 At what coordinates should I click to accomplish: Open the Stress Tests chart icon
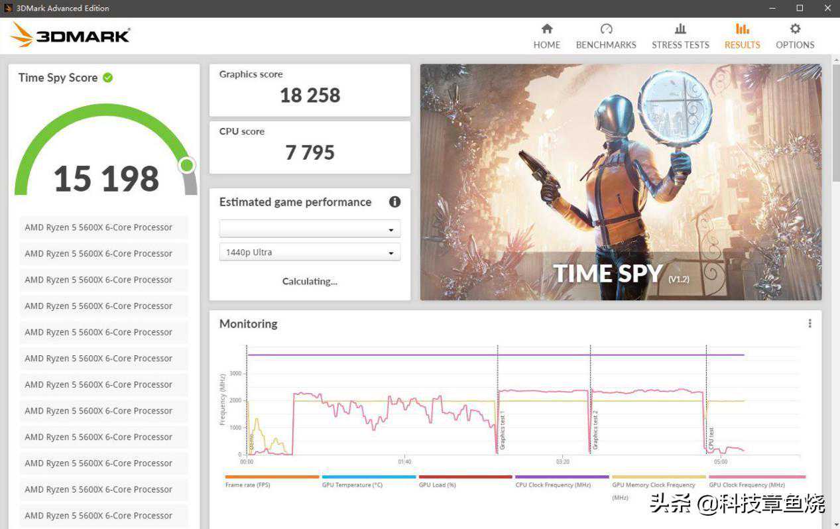[x=680, y=29]
